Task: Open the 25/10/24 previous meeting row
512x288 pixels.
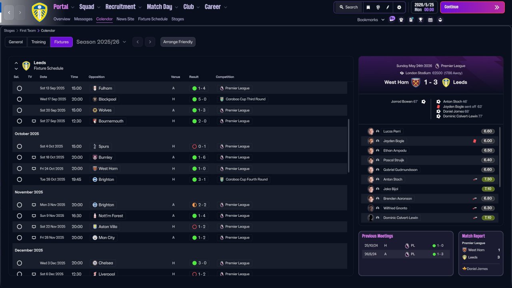Action: [x=406, y=246]
